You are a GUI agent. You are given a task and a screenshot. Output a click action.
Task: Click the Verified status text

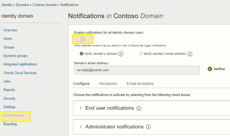pos(219,69)
